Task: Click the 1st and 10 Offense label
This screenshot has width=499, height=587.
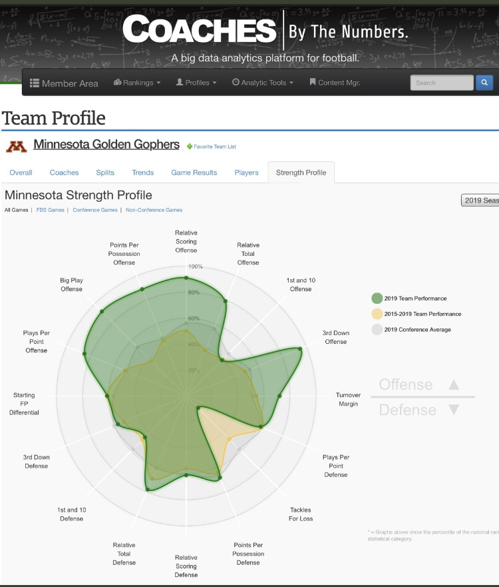Action: 301,285
